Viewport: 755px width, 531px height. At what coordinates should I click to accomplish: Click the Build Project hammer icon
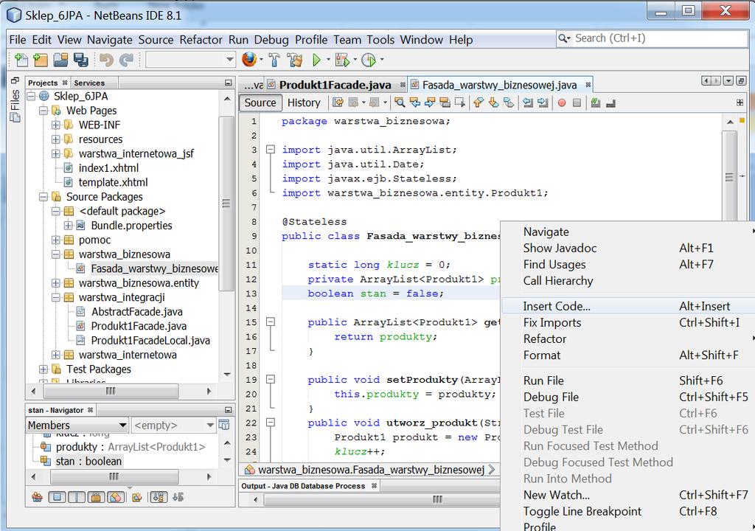coord(274,60)
